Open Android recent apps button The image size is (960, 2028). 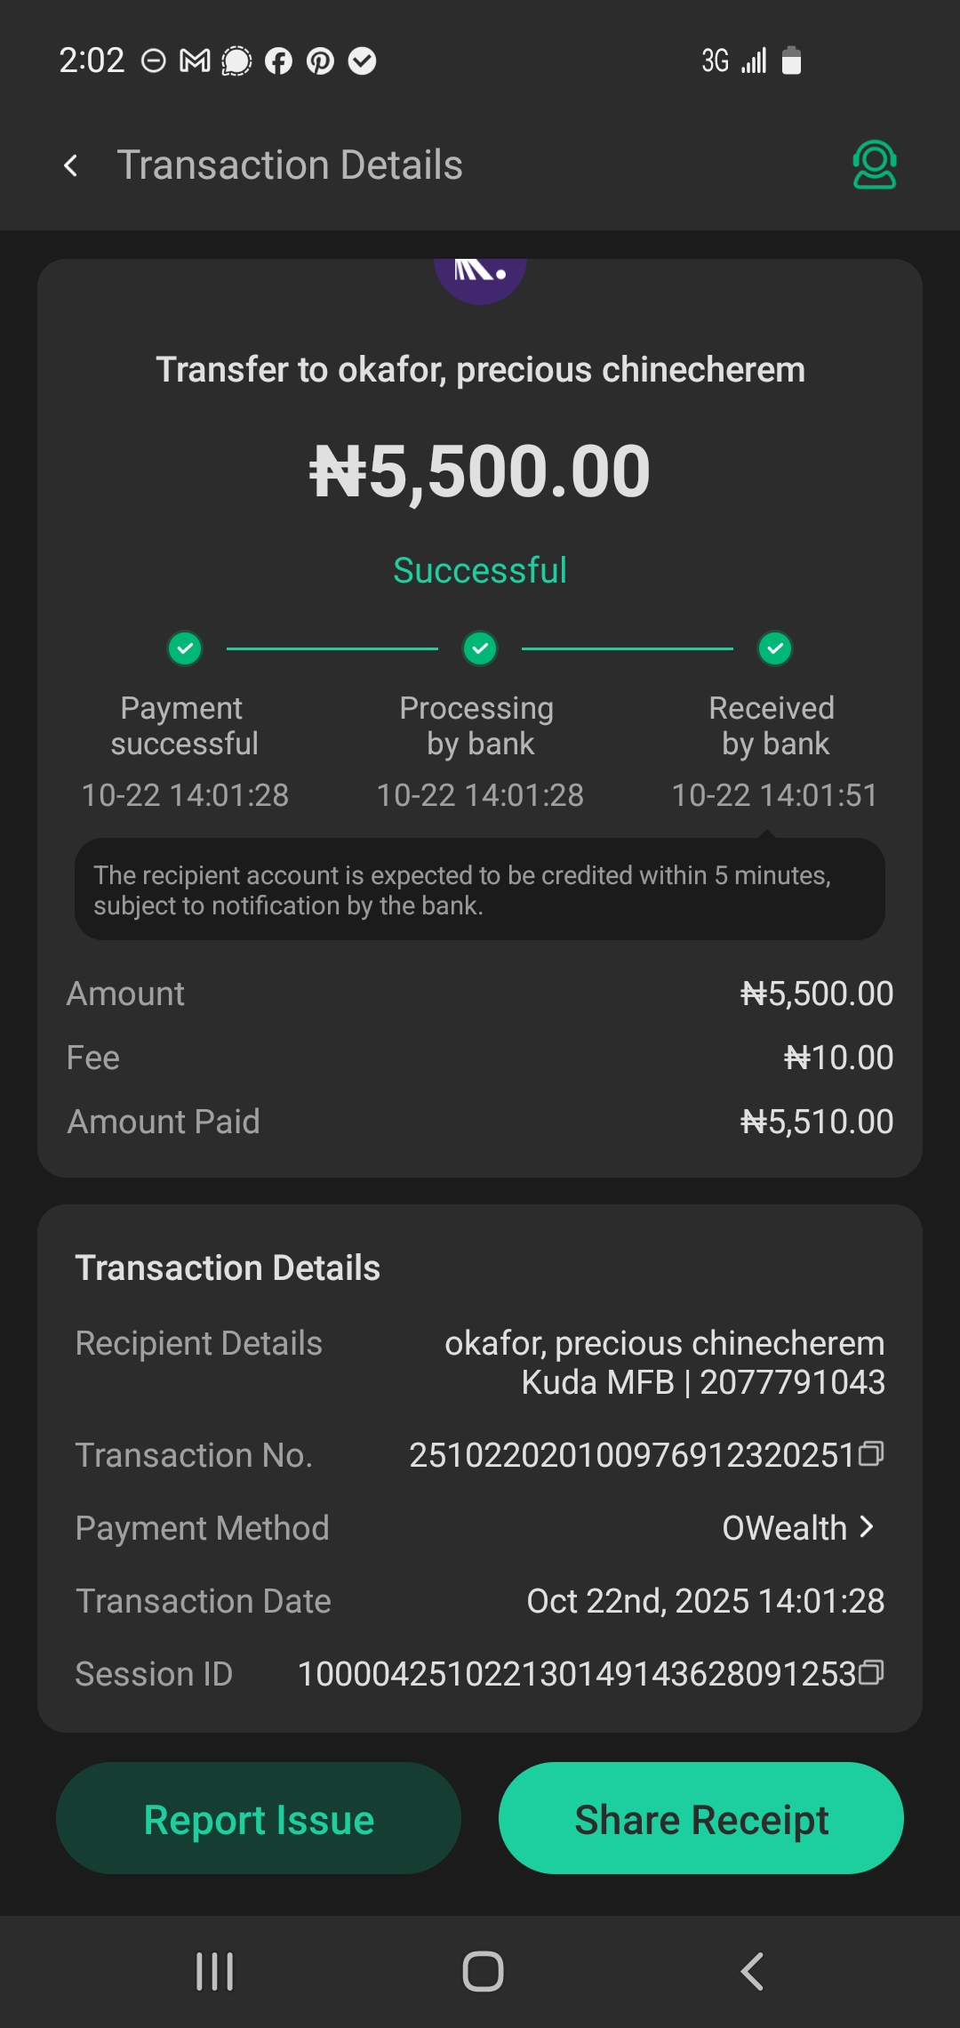point(214,1971)
